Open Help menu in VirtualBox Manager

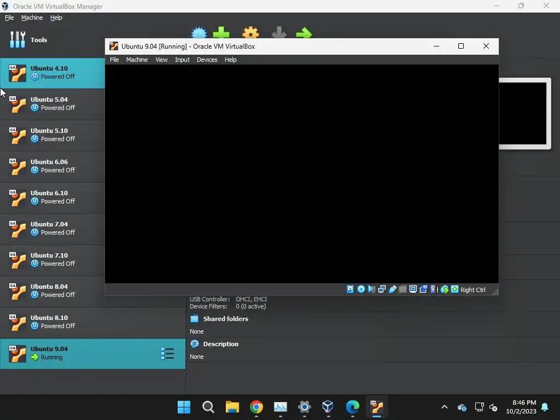56,17
